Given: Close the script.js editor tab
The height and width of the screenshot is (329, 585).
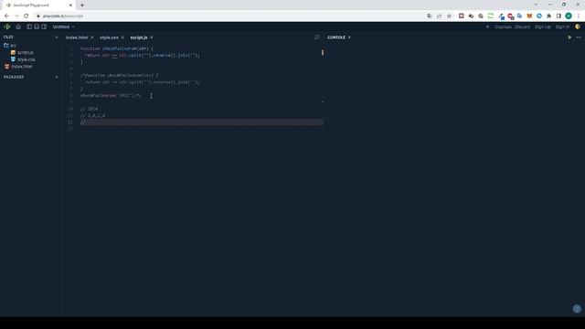Looking at the screenshot, I should (x=152, y=37).
